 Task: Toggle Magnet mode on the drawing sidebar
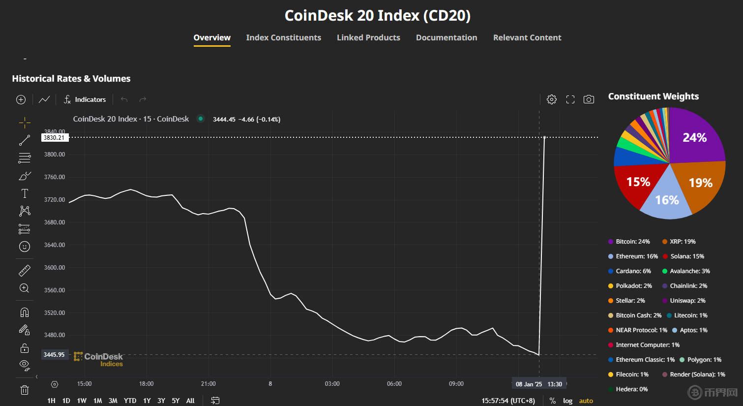24,312
